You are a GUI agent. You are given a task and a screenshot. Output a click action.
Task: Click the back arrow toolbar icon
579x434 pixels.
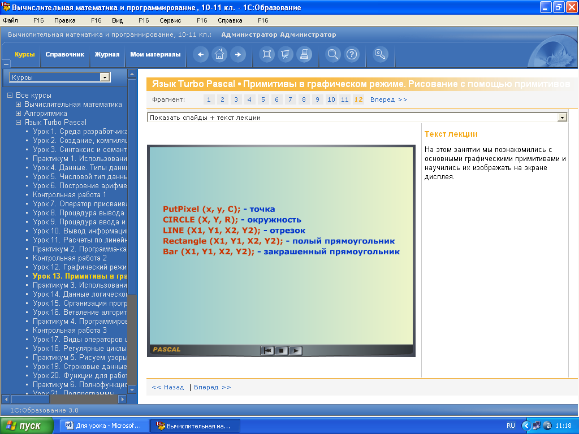[x=201, y=55]
